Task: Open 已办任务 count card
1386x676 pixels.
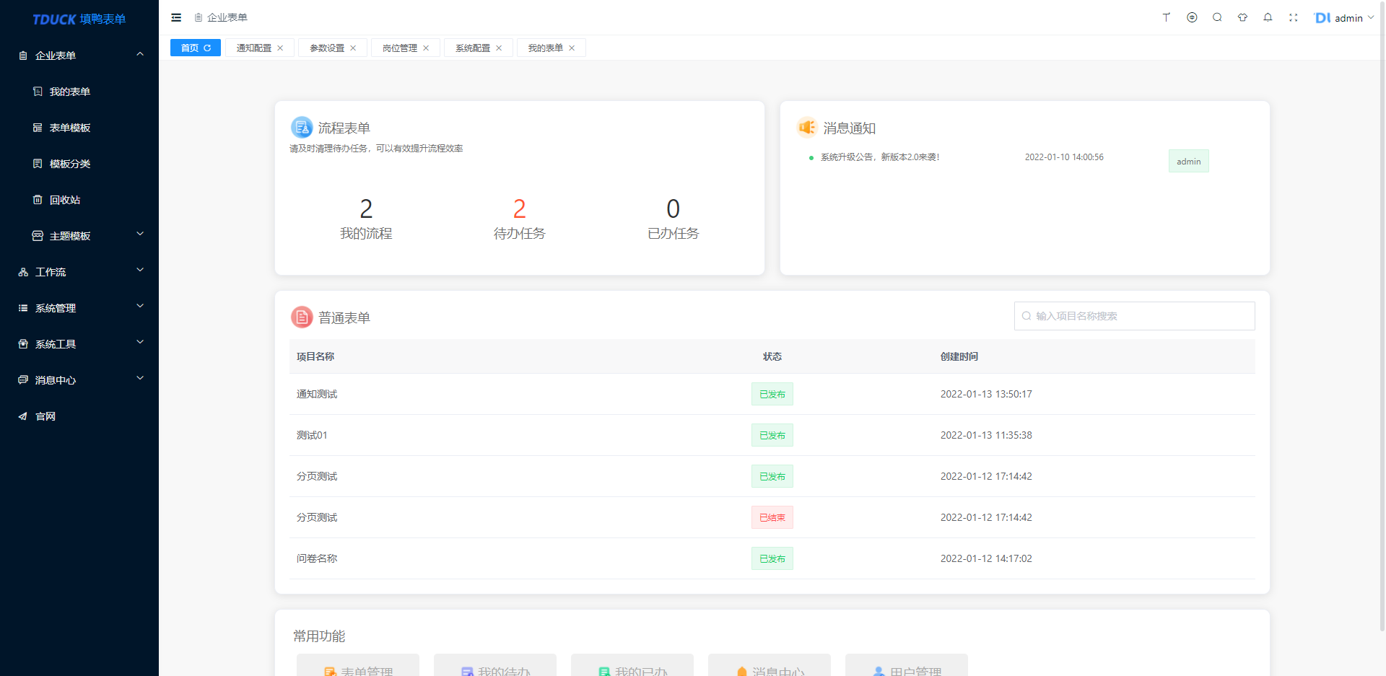Action: pos(674,219)
